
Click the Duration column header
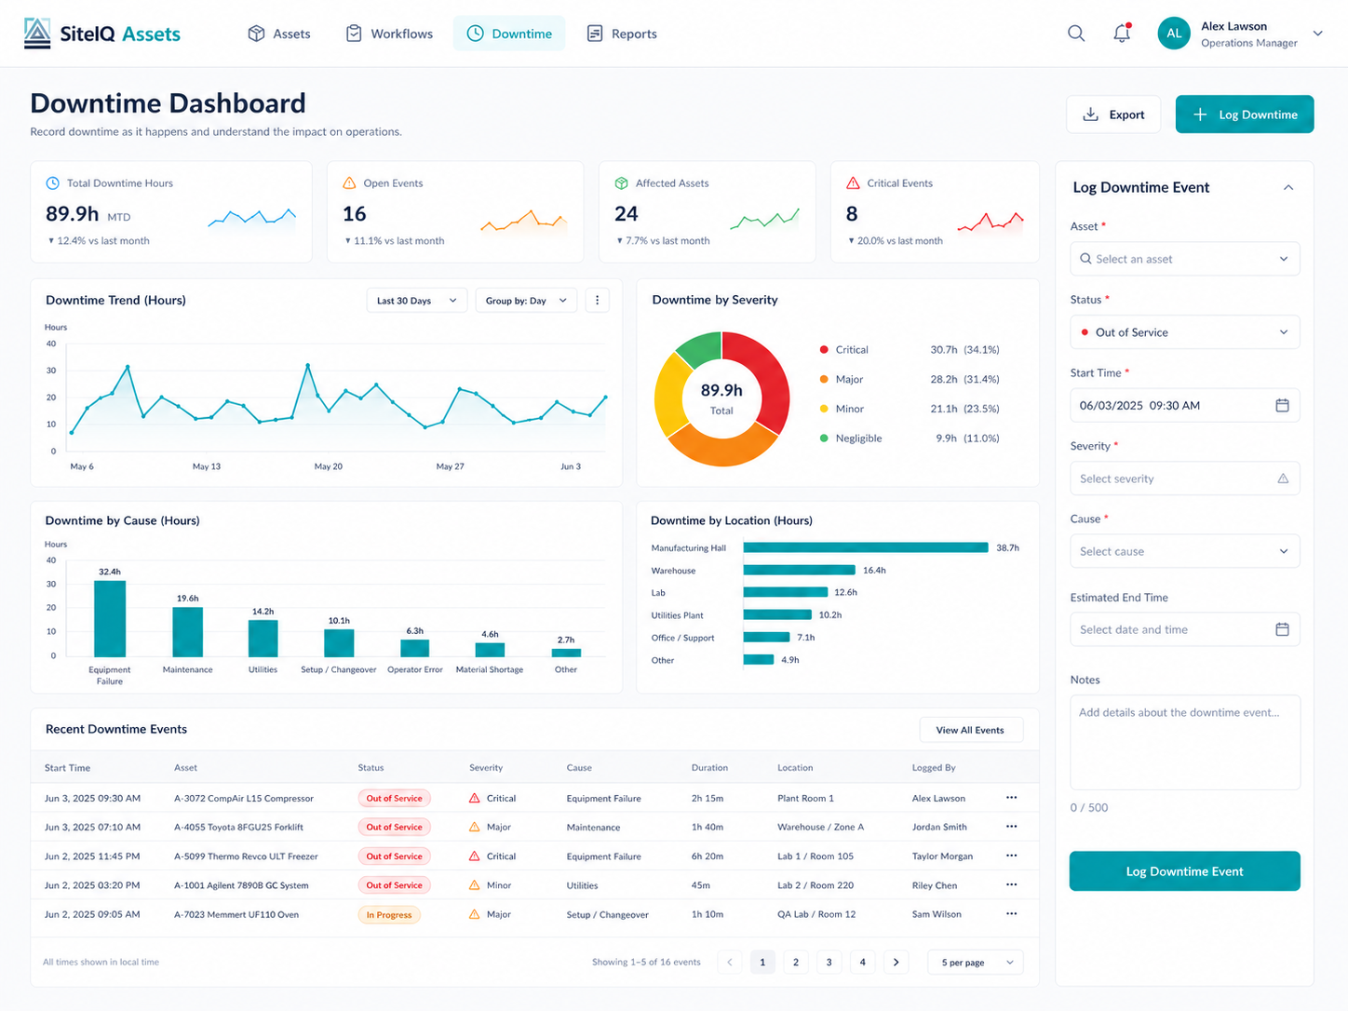pos(709,768)
